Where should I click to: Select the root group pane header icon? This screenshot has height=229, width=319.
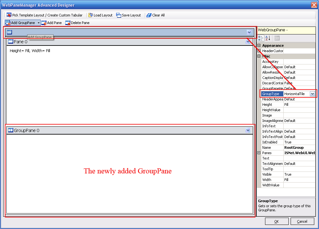pos(9,32)
